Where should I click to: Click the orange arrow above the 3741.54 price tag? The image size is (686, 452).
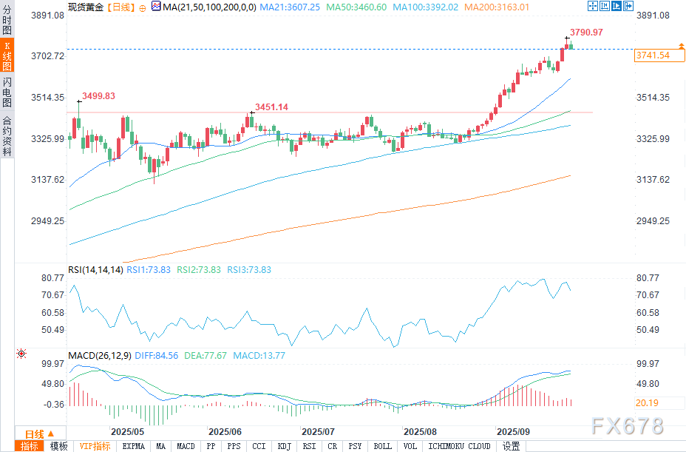(x=679, y=46)
